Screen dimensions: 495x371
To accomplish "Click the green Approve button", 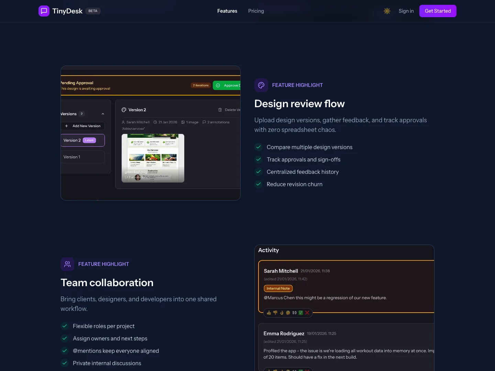I will click(227, 86).
